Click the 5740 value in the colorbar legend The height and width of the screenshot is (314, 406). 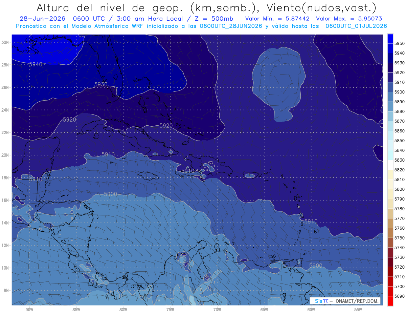(x=399, y=248)
